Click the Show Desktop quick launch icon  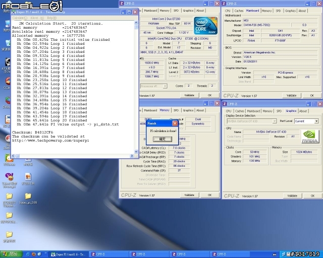click(39, 254)
